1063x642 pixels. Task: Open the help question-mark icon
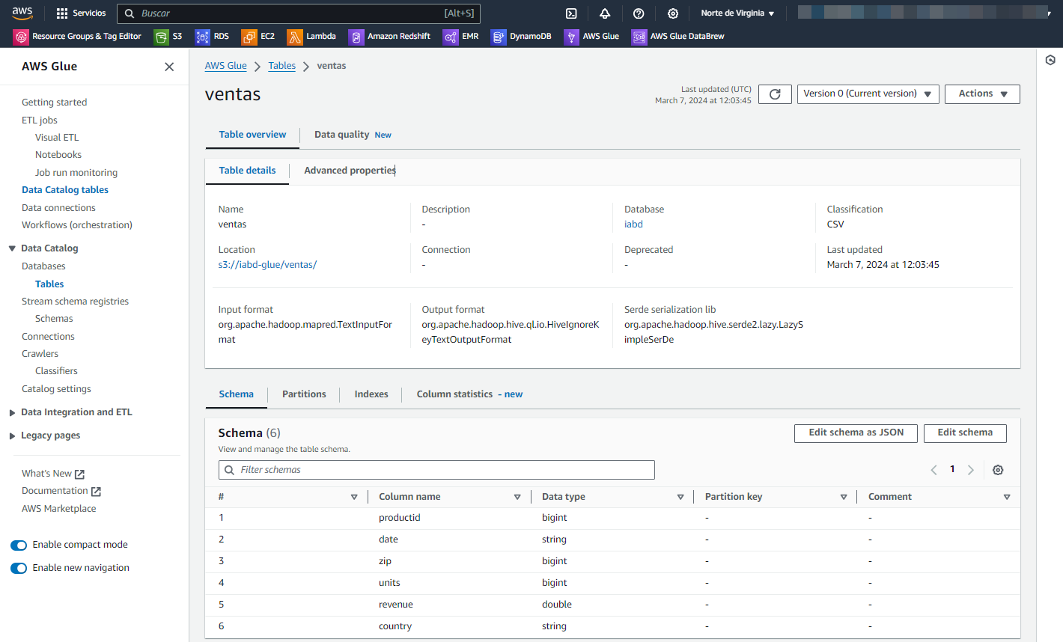[639, 13]
